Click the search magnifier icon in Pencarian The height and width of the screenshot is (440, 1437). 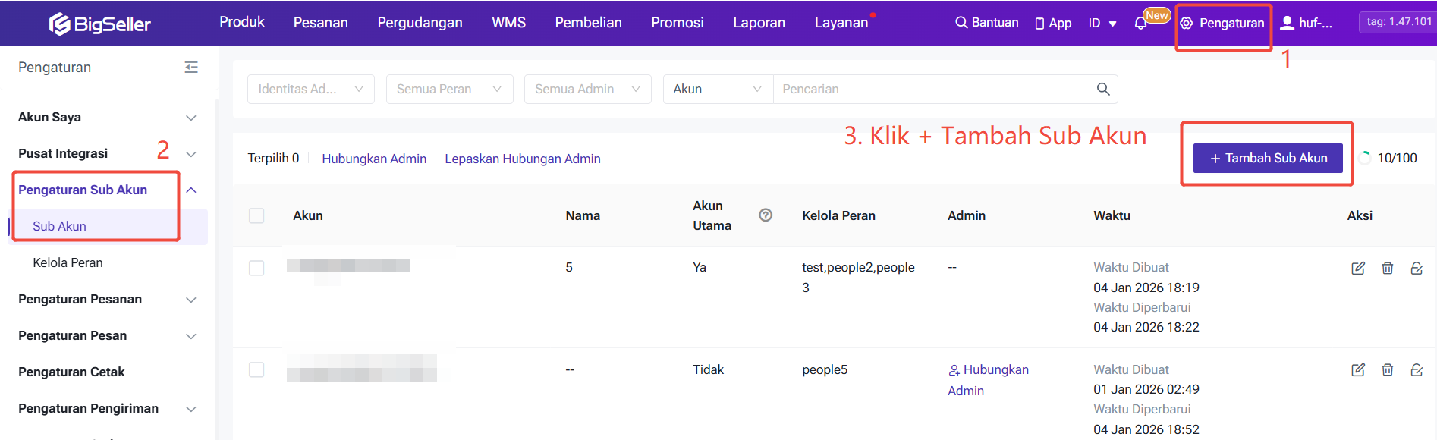(x=1103, y=90)
